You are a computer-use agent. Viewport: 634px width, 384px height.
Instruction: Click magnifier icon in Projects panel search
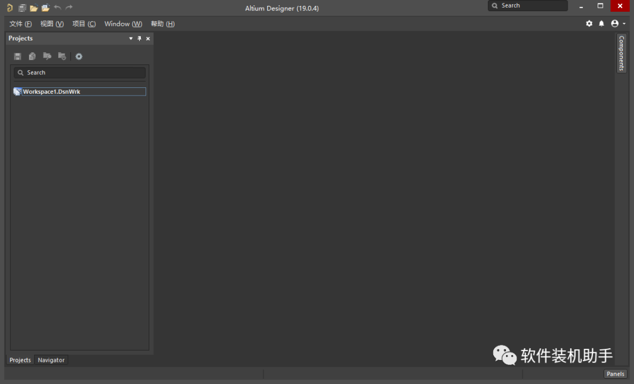[21, 73]
